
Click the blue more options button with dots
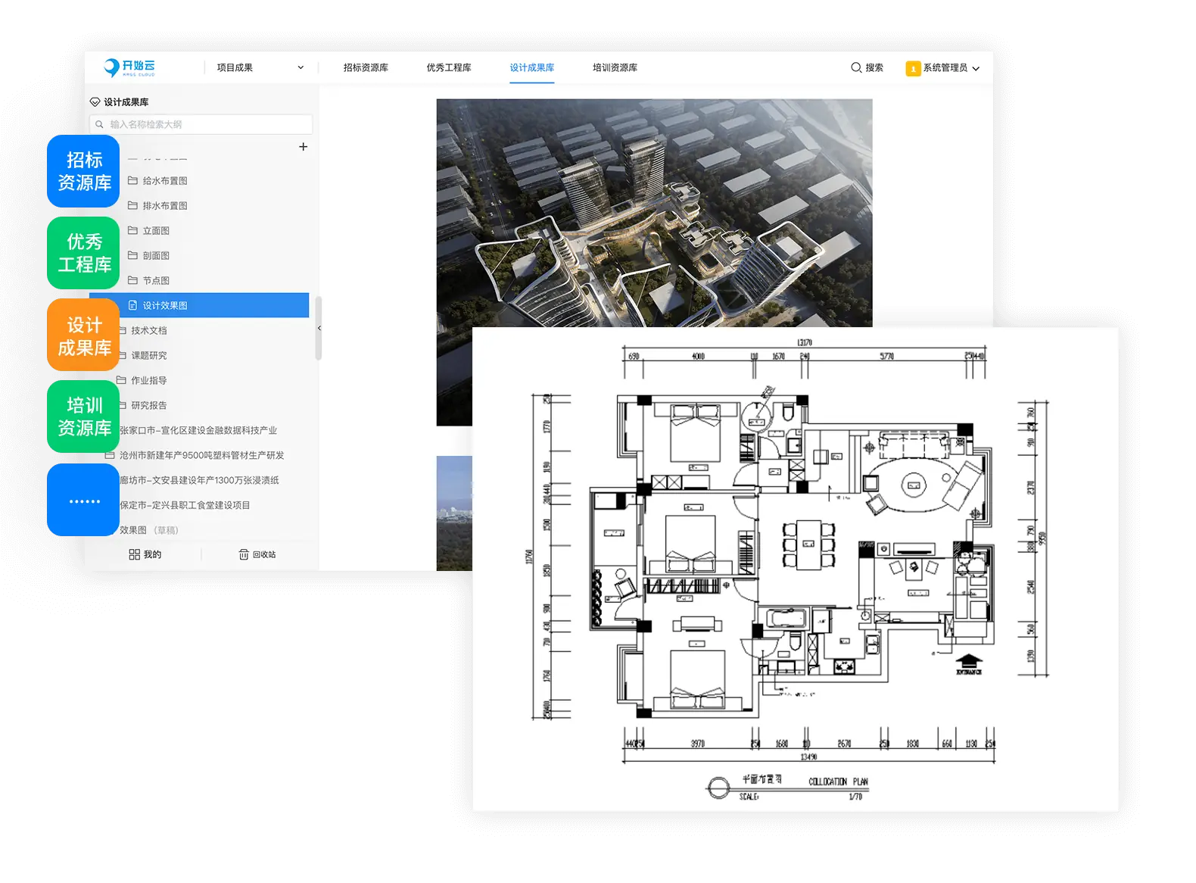click(84, 501)
